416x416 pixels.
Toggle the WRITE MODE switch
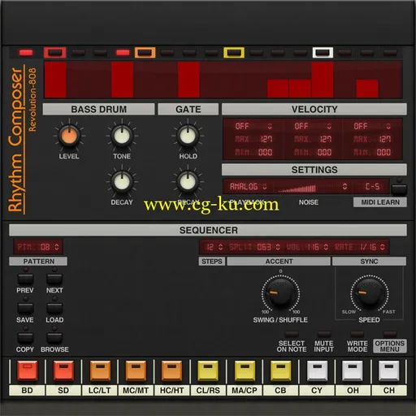(x=357, y=334)
